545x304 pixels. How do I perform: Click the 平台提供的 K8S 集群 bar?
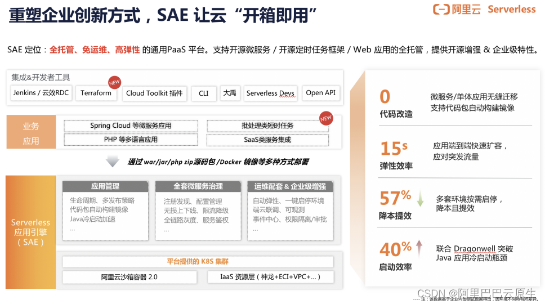tap(198, 262)
